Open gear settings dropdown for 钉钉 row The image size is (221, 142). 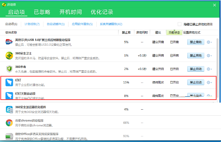[x=209, y=83]
